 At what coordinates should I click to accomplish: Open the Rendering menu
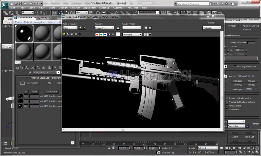[104, 8]
